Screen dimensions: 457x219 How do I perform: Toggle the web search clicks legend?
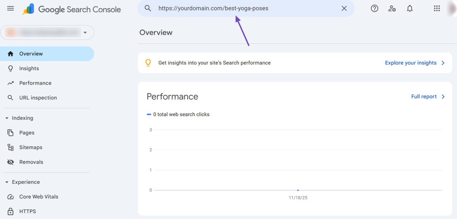178,114
